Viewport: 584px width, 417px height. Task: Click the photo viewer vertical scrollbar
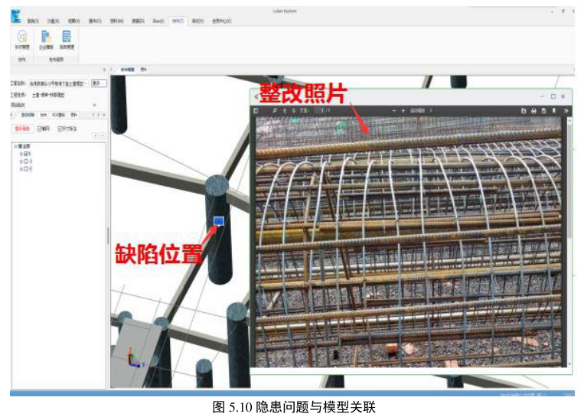pos(569,242)
